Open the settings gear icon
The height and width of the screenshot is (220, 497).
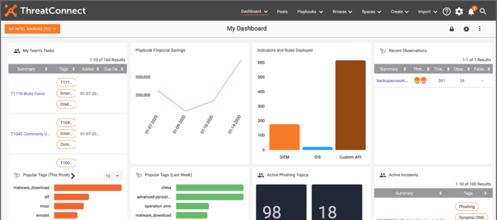tap(459, 12)
